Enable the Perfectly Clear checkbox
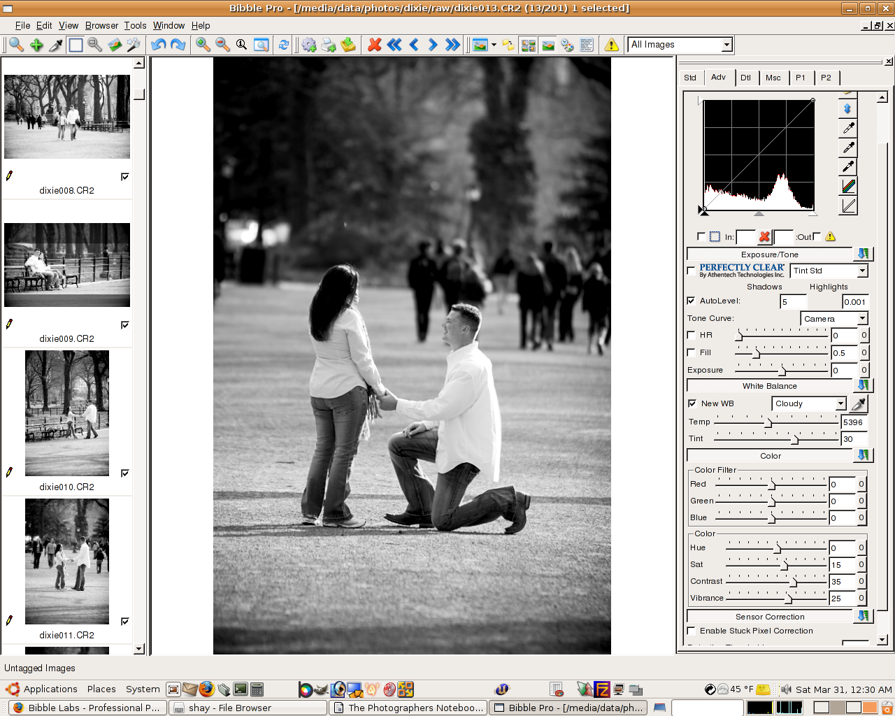The height and width of the screenshot is (716, 895). (x=692, y=270)
